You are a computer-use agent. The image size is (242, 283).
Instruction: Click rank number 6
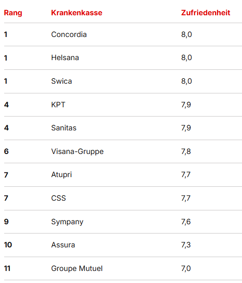[6, 151]
